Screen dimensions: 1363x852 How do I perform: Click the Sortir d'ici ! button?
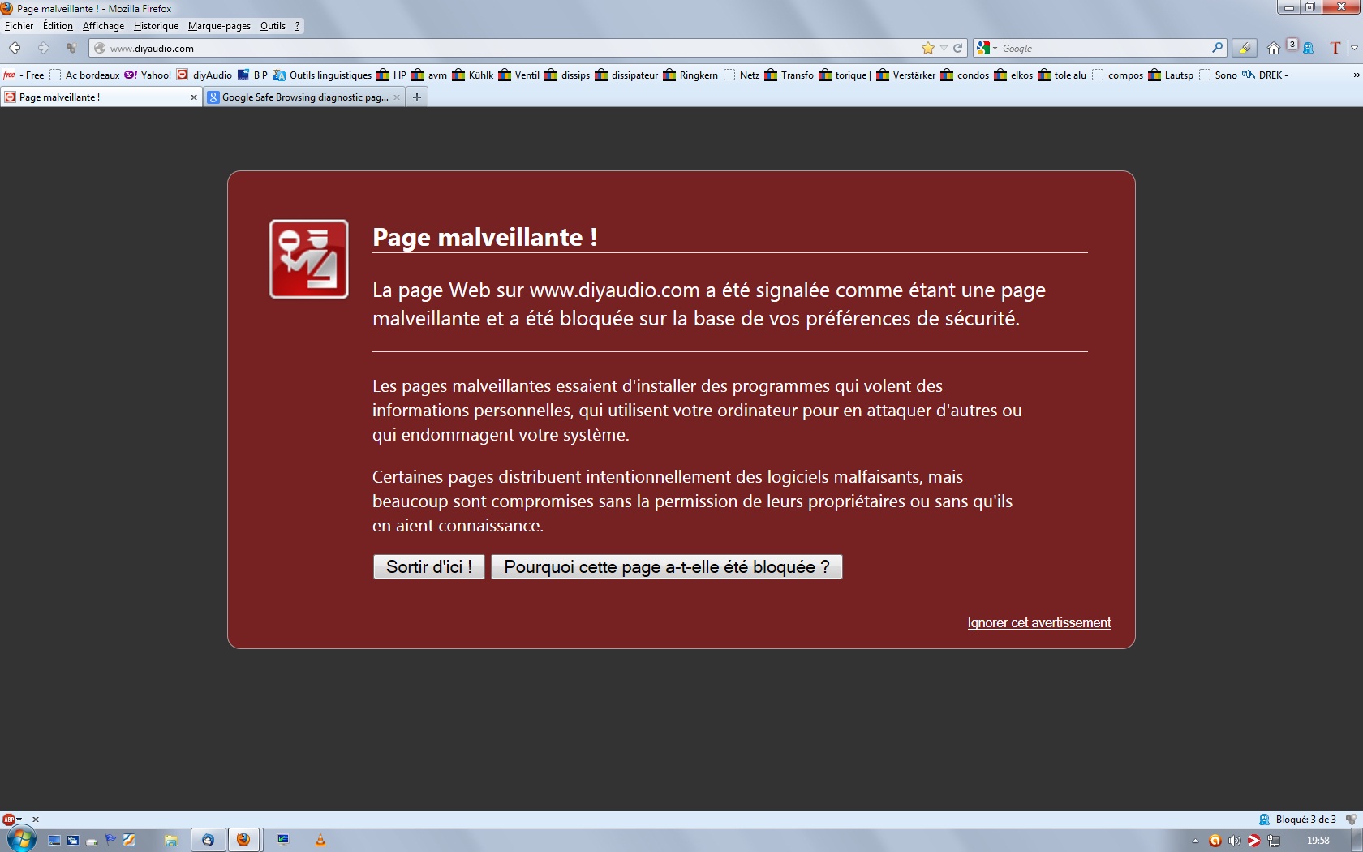(428, 566)
